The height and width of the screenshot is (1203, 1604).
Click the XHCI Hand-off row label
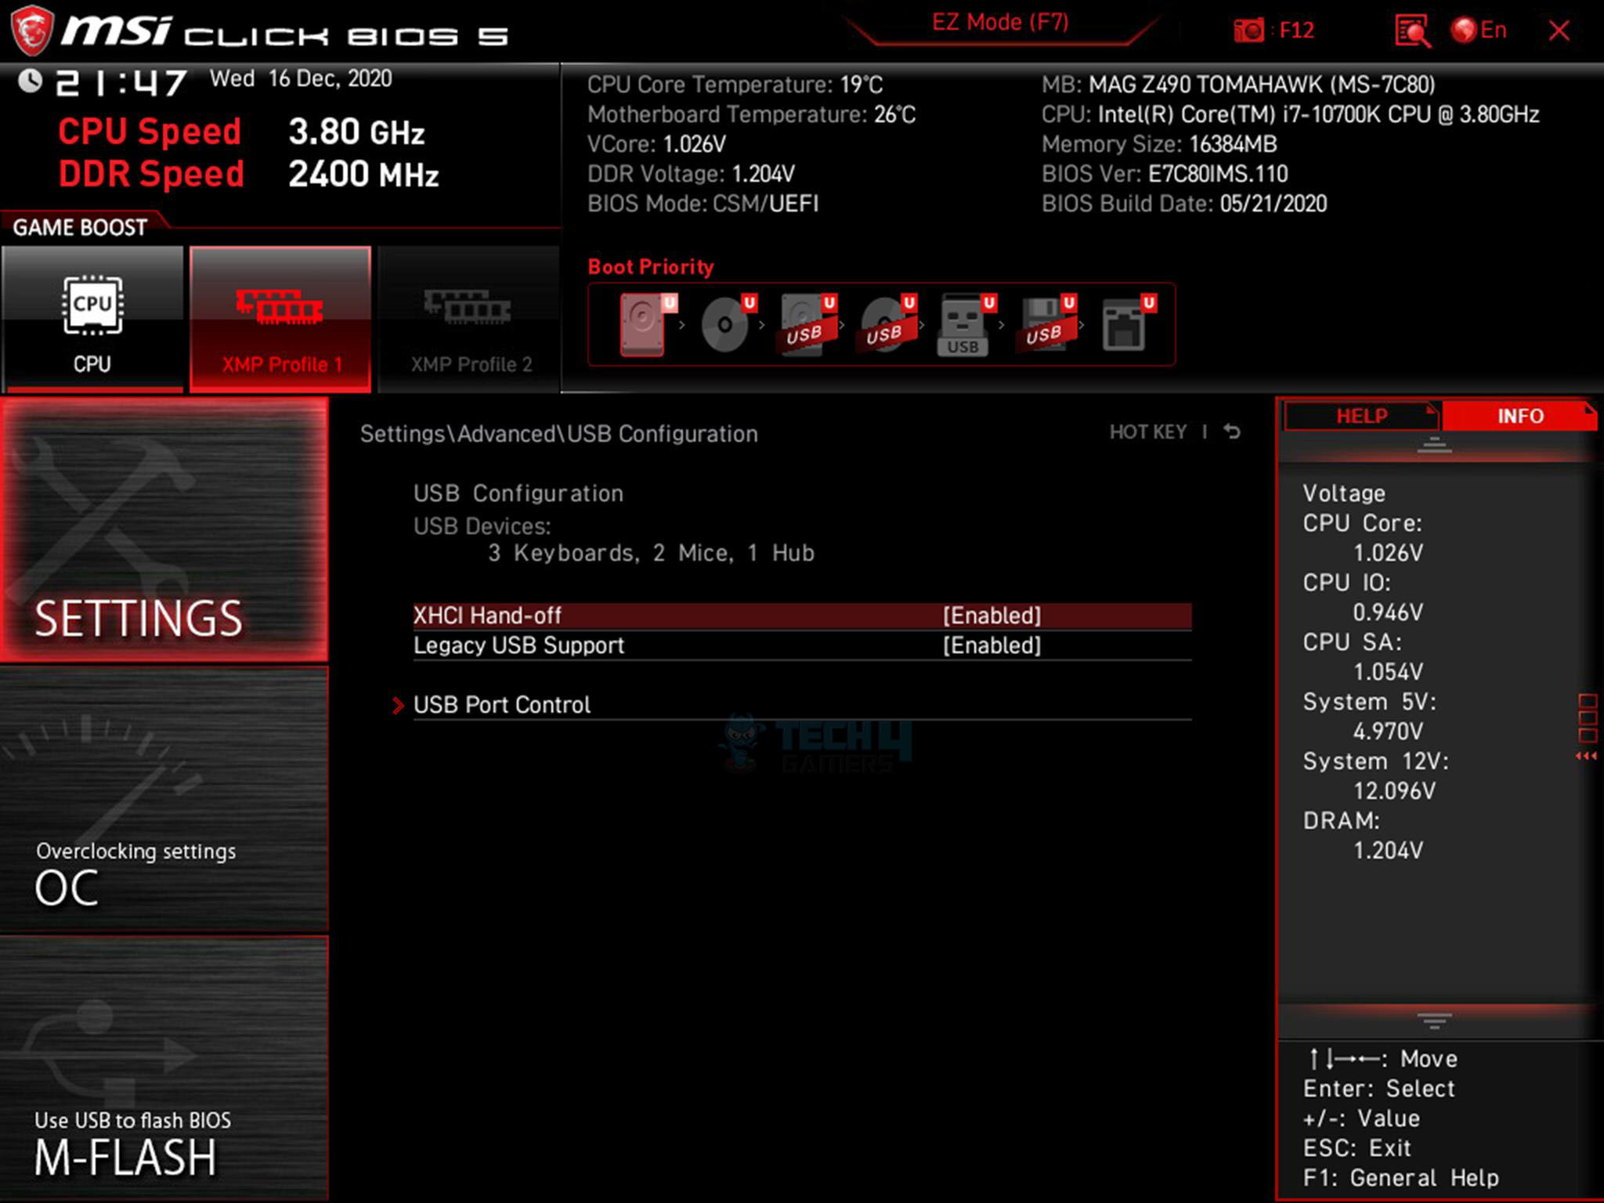(x=487, y=616)
